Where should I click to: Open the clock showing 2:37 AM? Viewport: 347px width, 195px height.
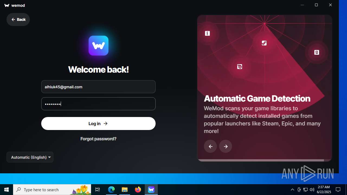324,190
